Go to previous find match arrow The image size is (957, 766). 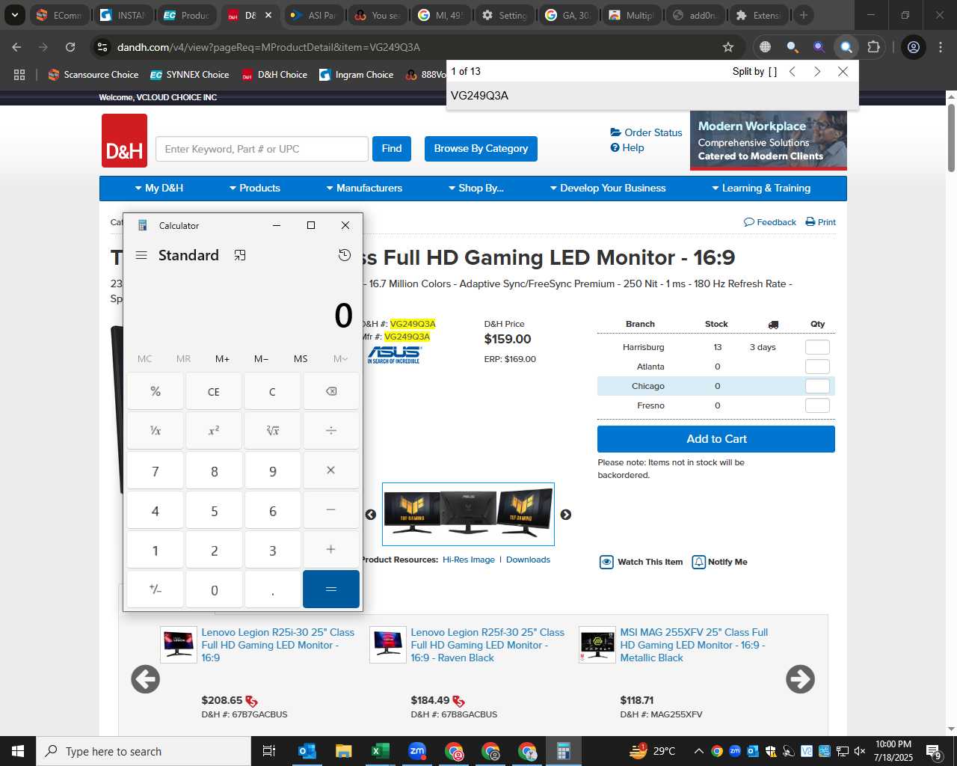(793, 71)
